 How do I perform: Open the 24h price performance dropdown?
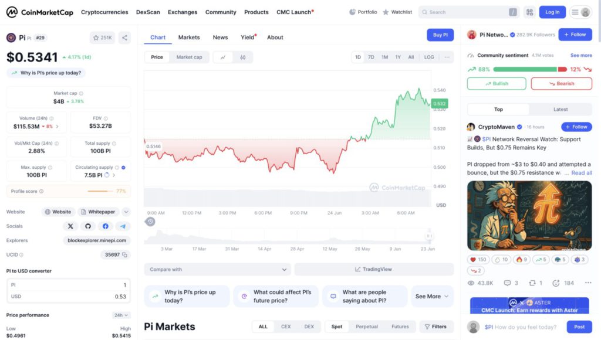click(121, 315)
